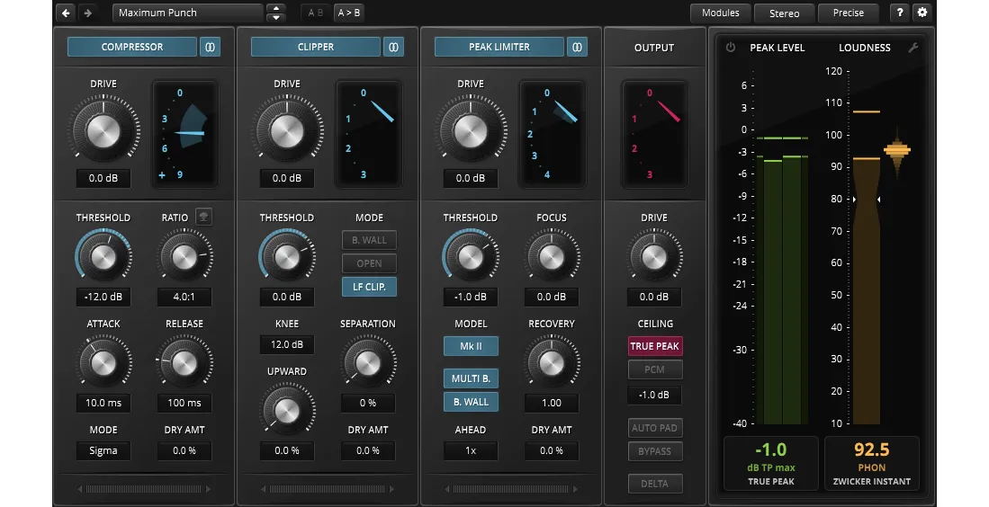Screen dimensions: 989x507
Task: Click the Output Drive knob
Action: [654, 256]
